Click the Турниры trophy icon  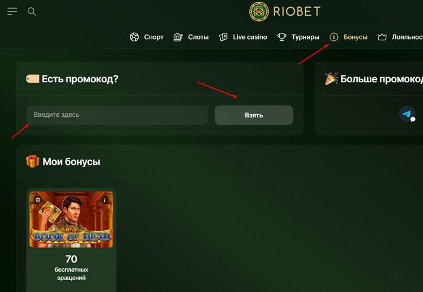281,37
